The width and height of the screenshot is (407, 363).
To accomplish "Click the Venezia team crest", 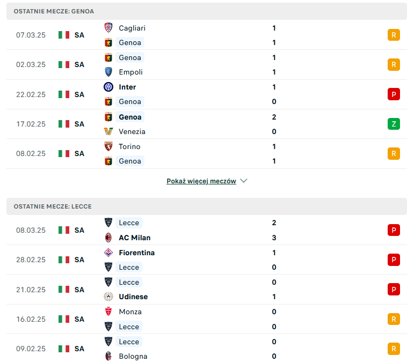I will (108, 131).
